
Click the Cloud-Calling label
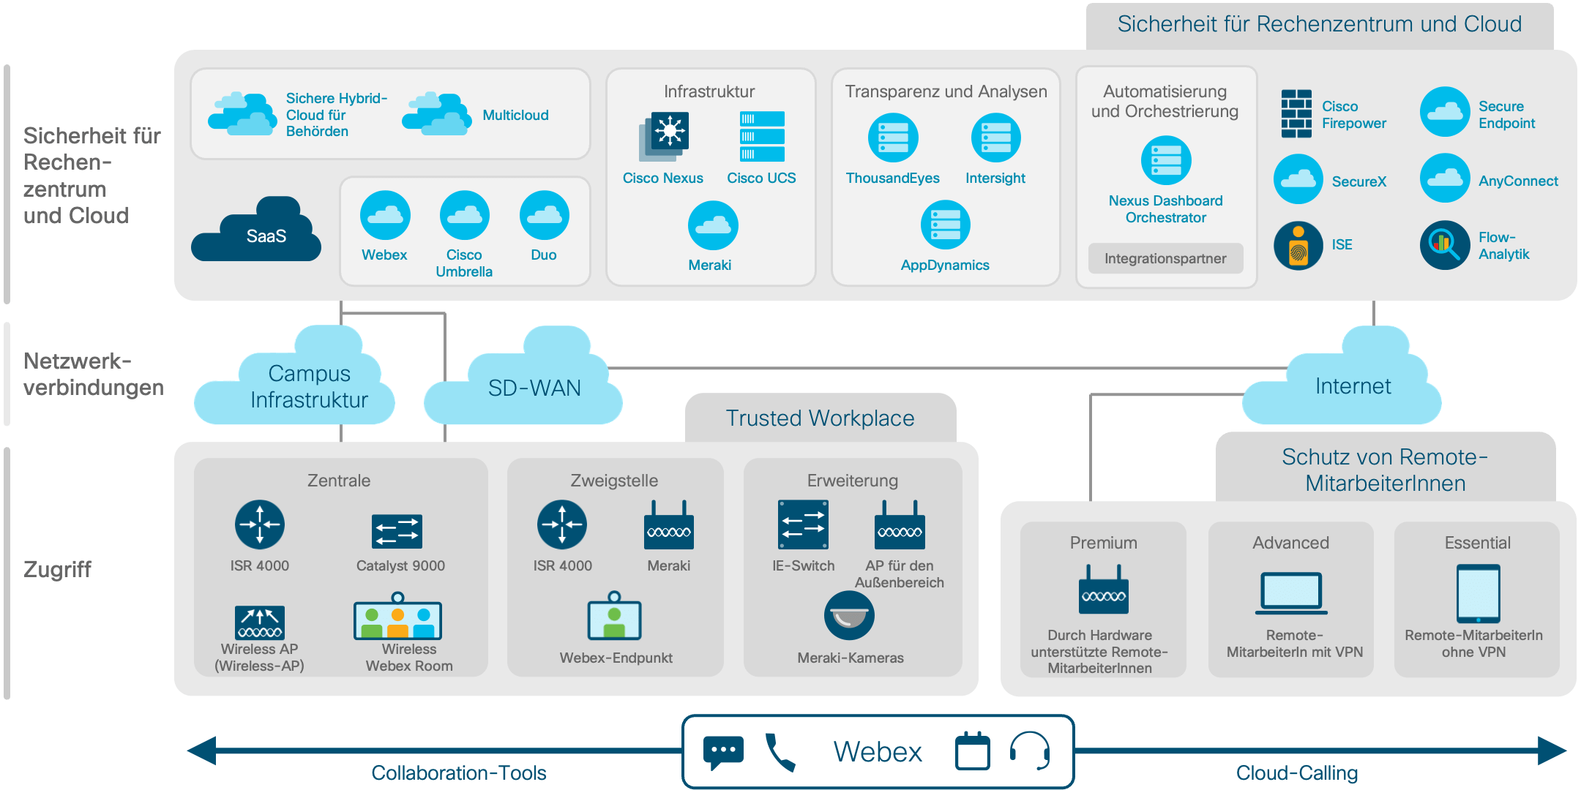point(1297,772)
